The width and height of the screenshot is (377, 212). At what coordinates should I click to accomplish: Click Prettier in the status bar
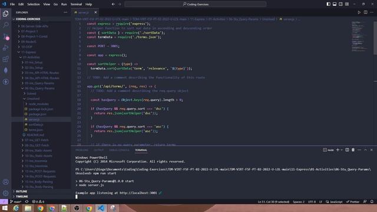[x=353, y=201]
